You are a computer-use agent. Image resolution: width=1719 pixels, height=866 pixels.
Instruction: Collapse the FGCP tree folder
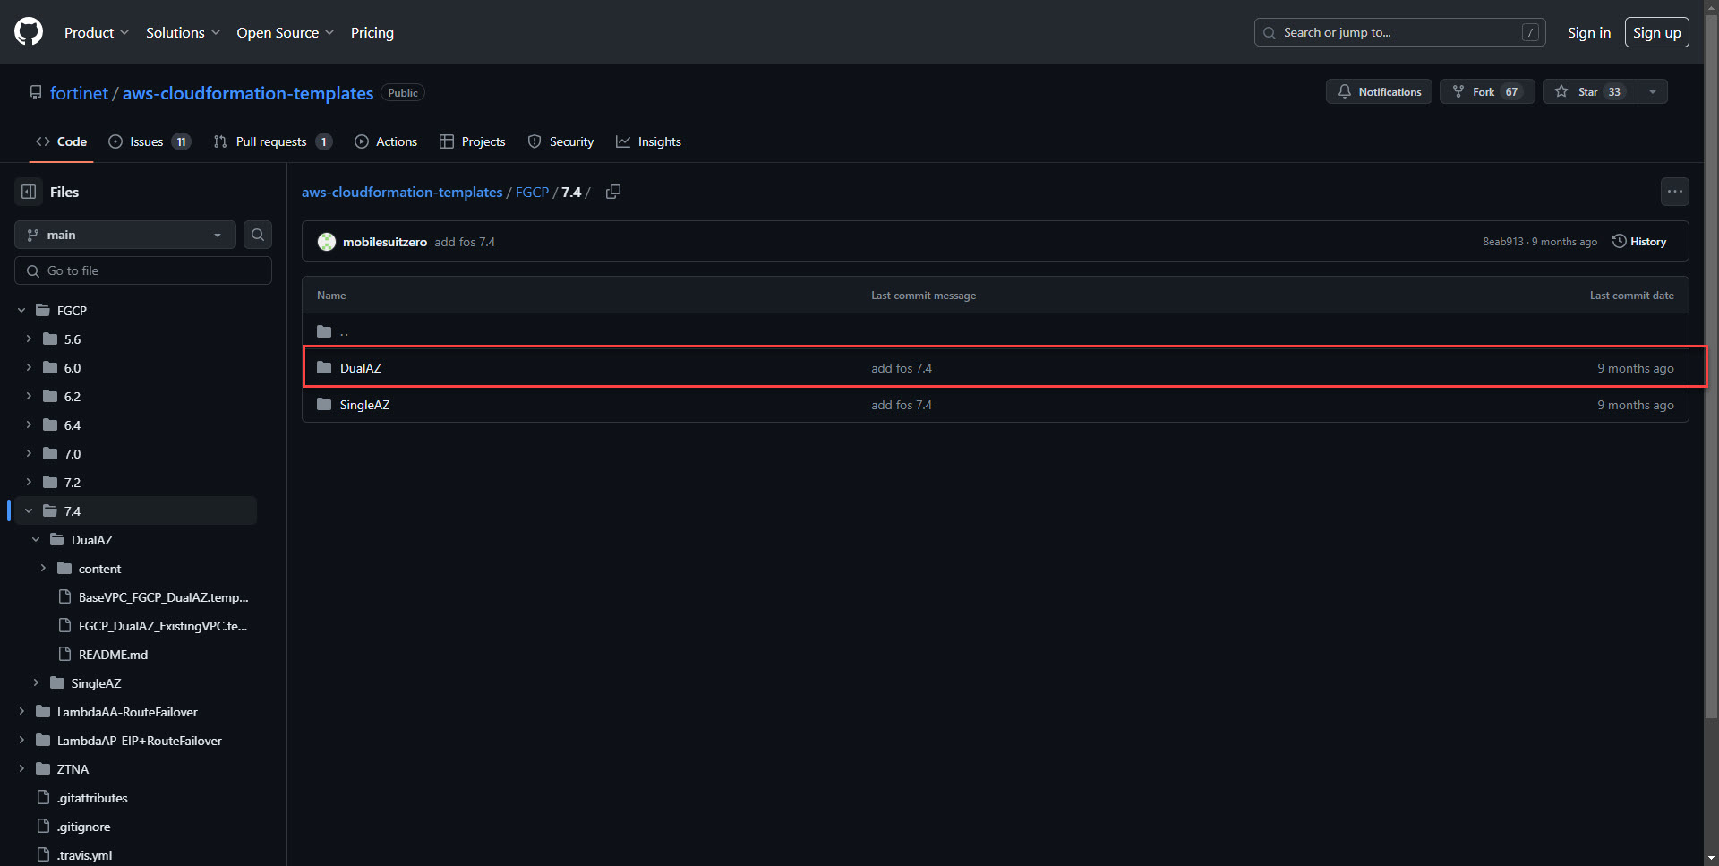(x=21, y=310)
